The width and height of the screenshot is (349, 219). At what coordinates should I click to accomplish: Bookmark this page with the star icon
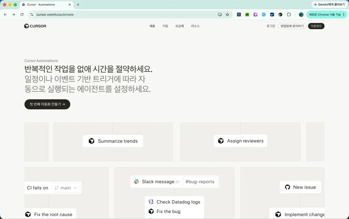click(x=227, y=14)
